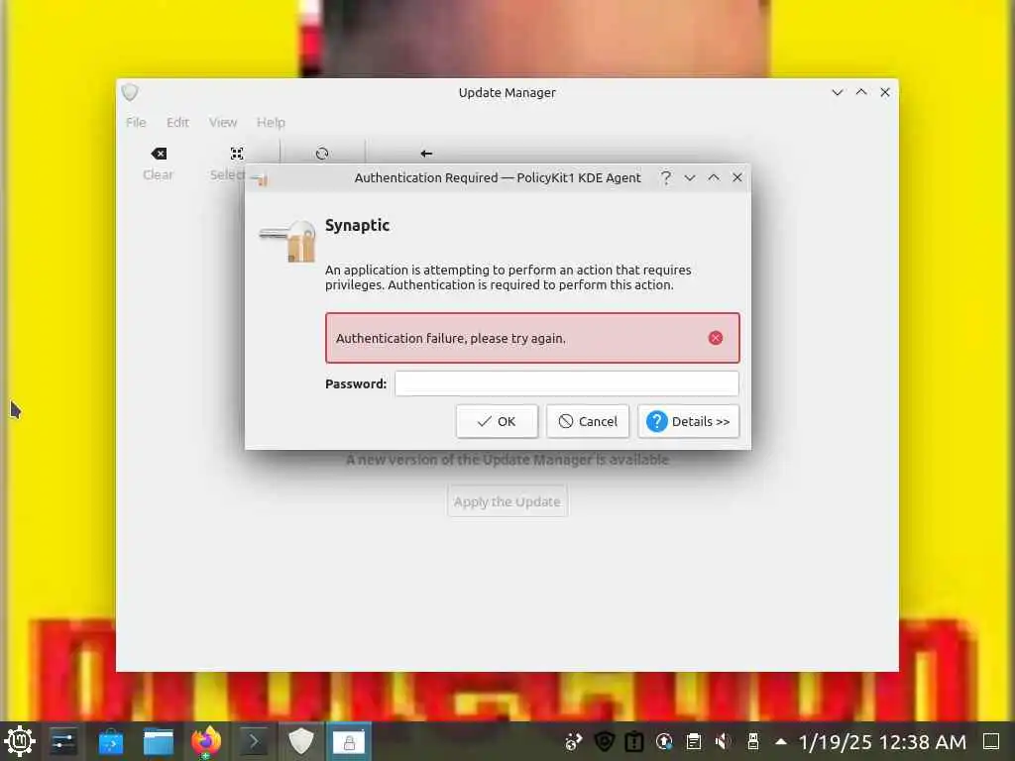Launch Firefox from the taskbar

click(x=206, y=741)
